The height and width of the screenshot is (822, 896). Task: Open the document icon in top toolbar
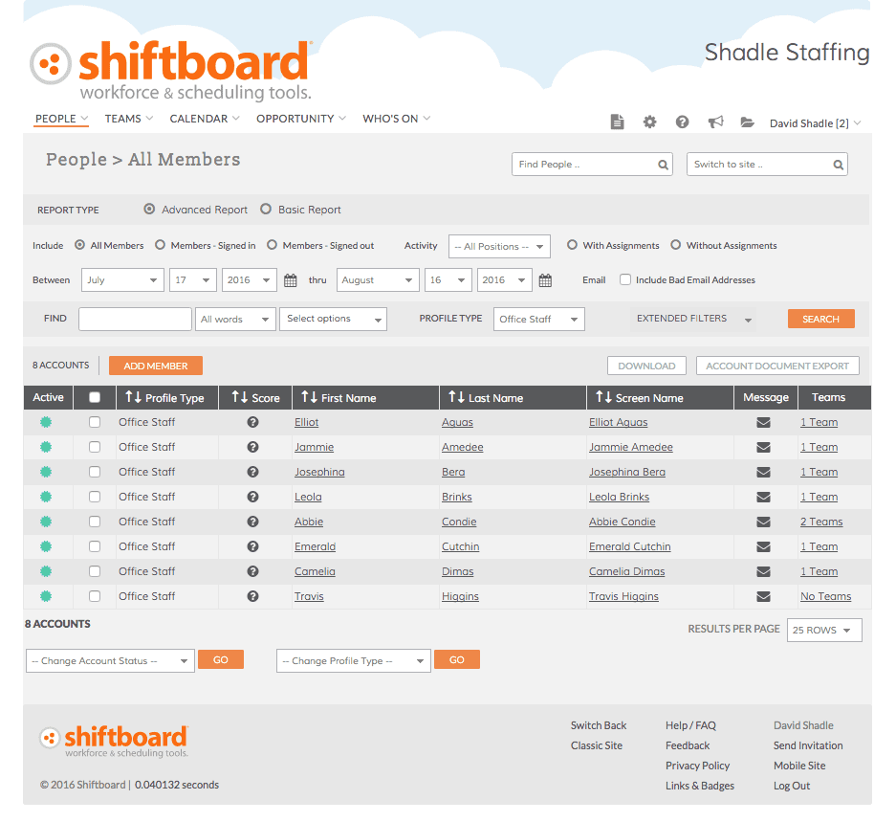pos(617,122)
